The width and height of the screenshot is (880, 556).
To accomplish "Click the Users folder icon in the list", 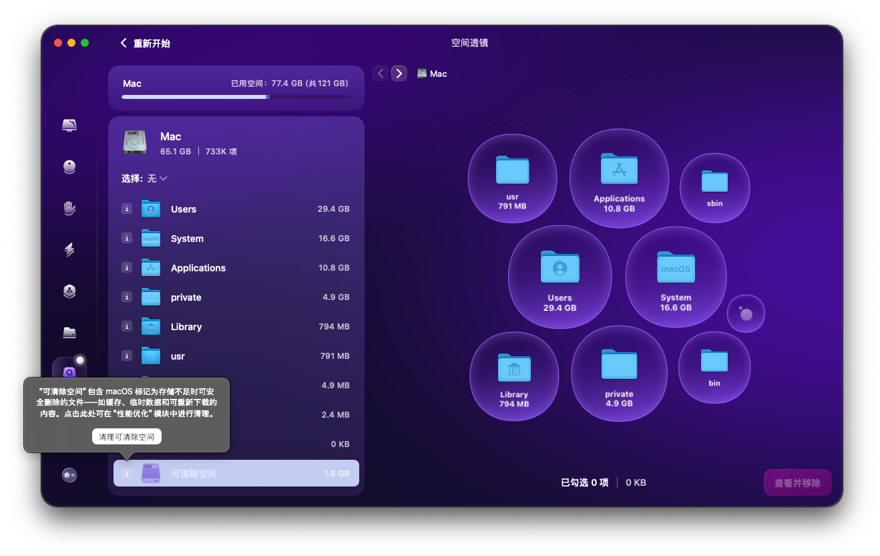I will click(151, 208).
